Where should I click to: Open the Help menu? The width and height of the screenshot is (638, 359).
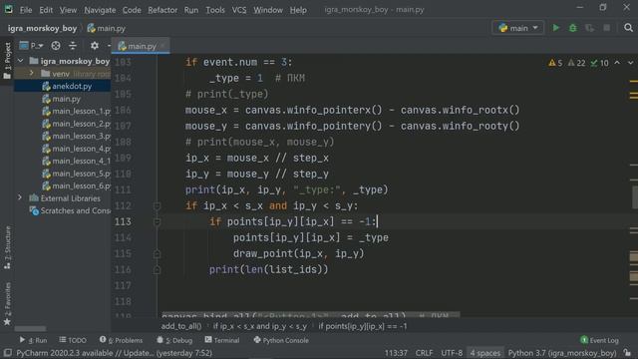coord(298,10)
